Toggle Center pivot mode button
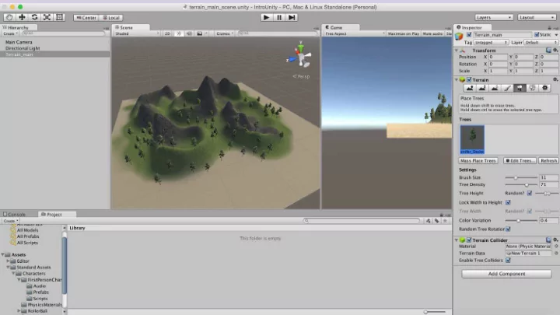 86,17
